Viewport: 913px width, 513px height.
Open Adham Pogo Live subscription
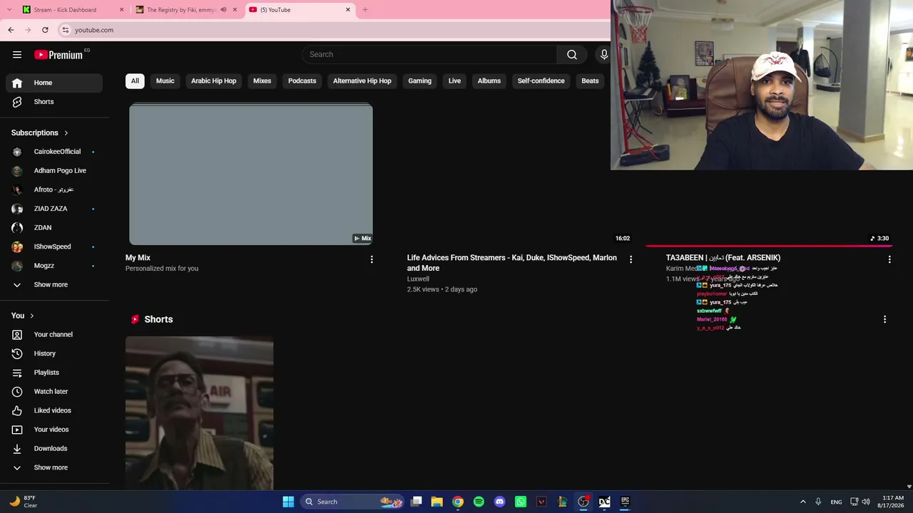tap(54, 171)
